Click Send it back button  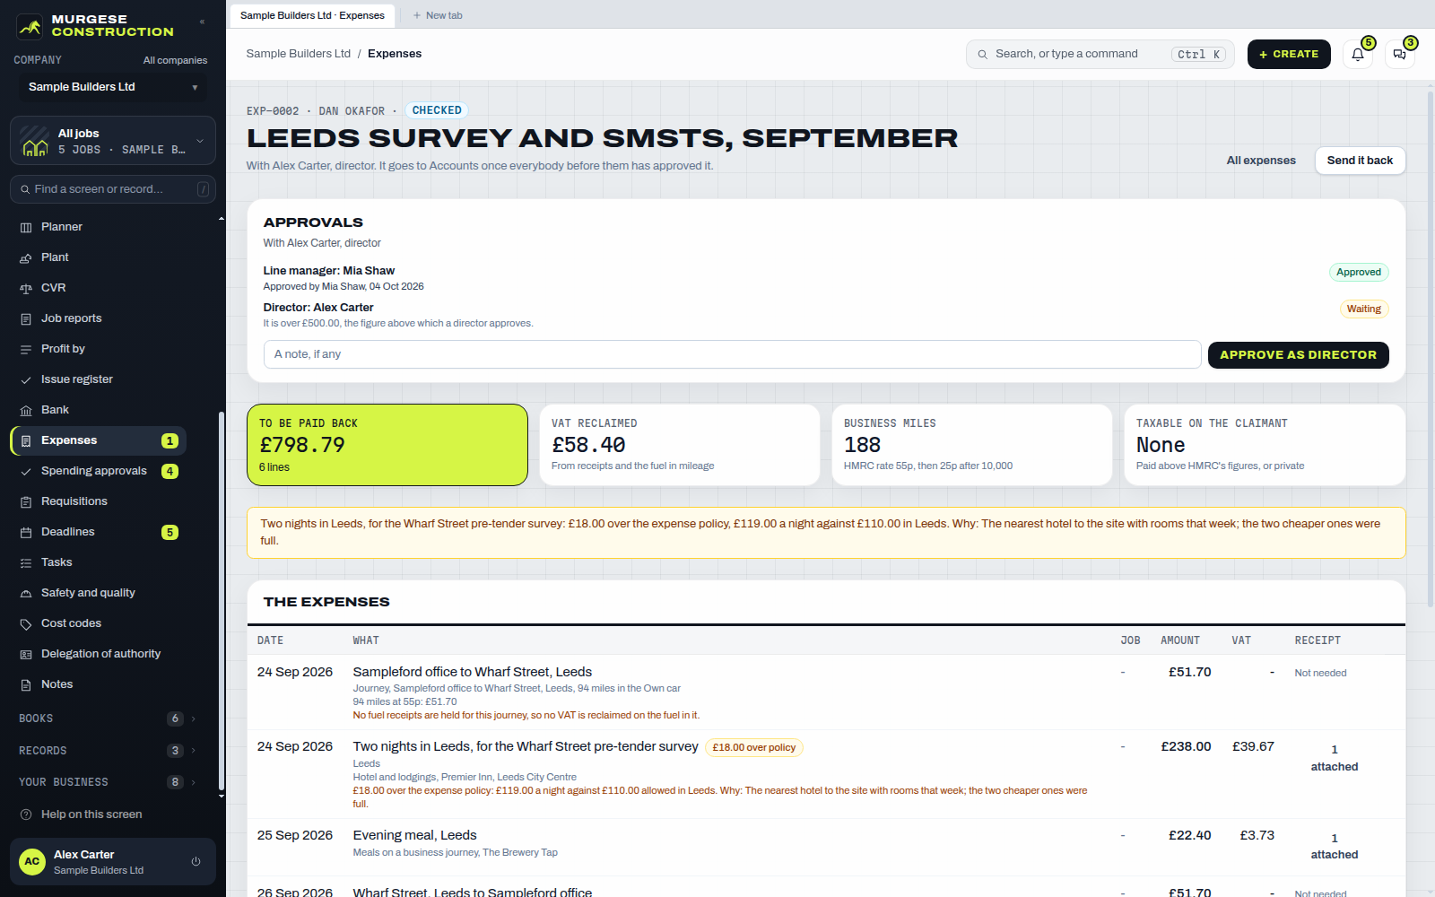1360,161
